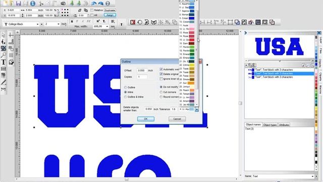The width and height of the screenshot is (323, 182).
Task: Select the Zoom magnifier tool
Action: tap(4, 55)
